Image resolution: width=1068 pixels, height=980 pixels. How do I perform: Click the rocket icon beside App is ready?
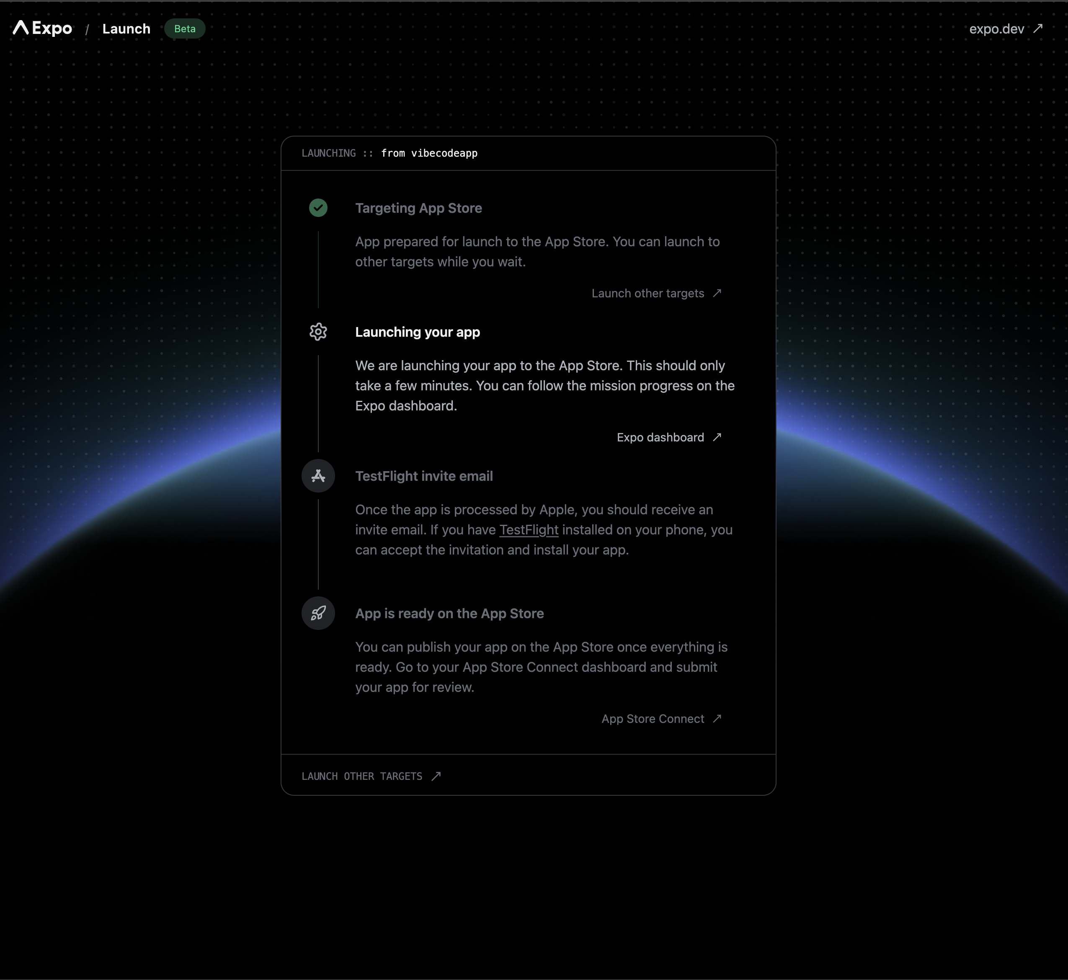pos(318,613)
